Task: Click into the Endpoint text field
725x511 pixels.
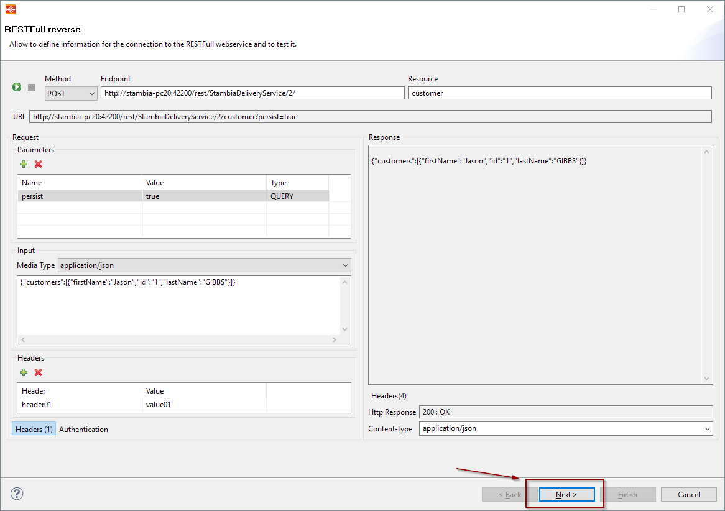Action: (x=252, y=93)
